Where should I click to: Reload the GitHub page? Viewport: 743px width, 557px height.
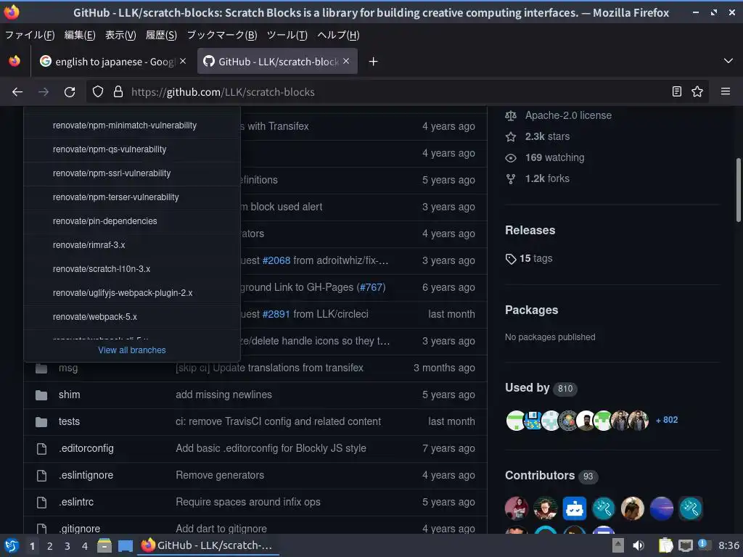point(70,92)
